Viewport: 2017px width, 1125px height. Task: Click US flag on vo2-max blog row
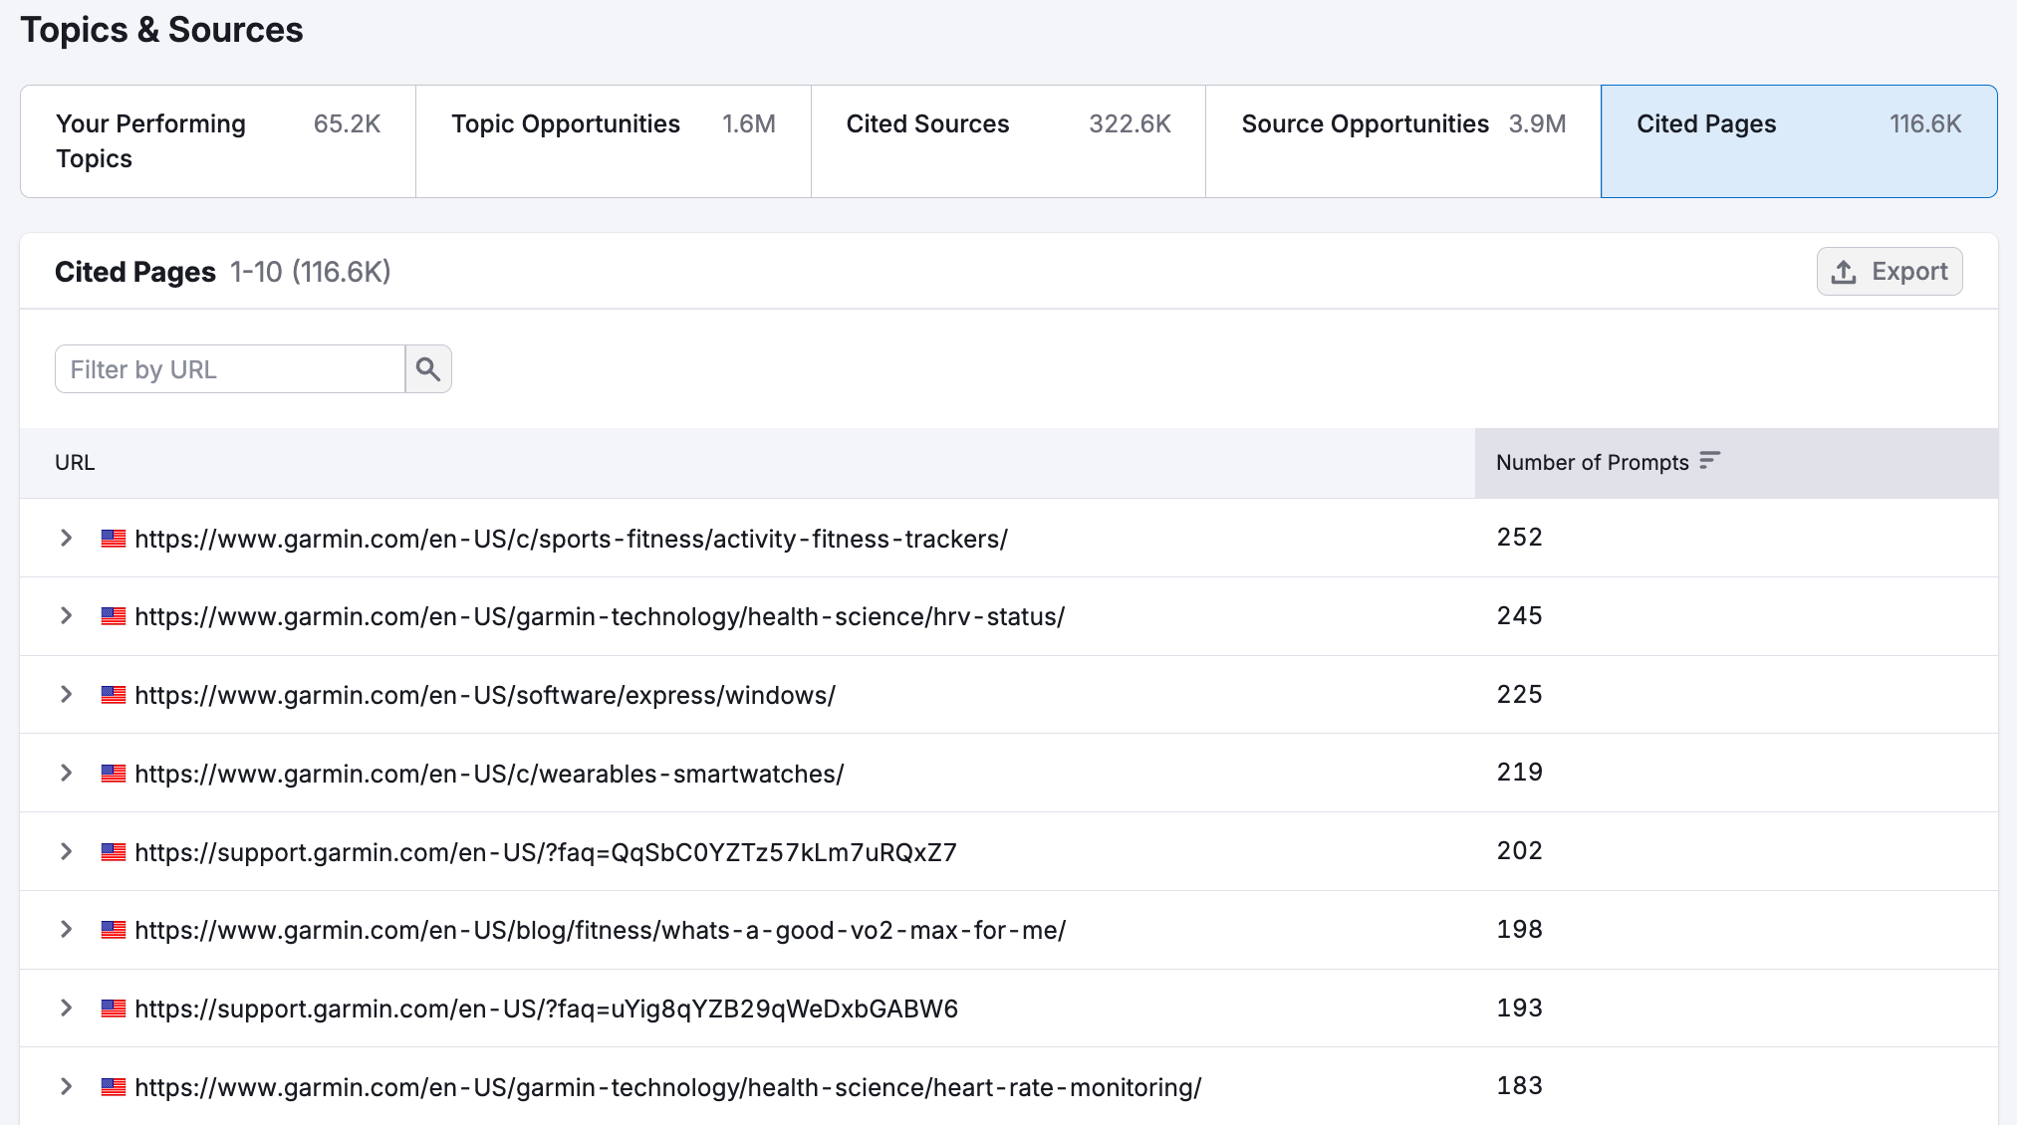(114, 930)
